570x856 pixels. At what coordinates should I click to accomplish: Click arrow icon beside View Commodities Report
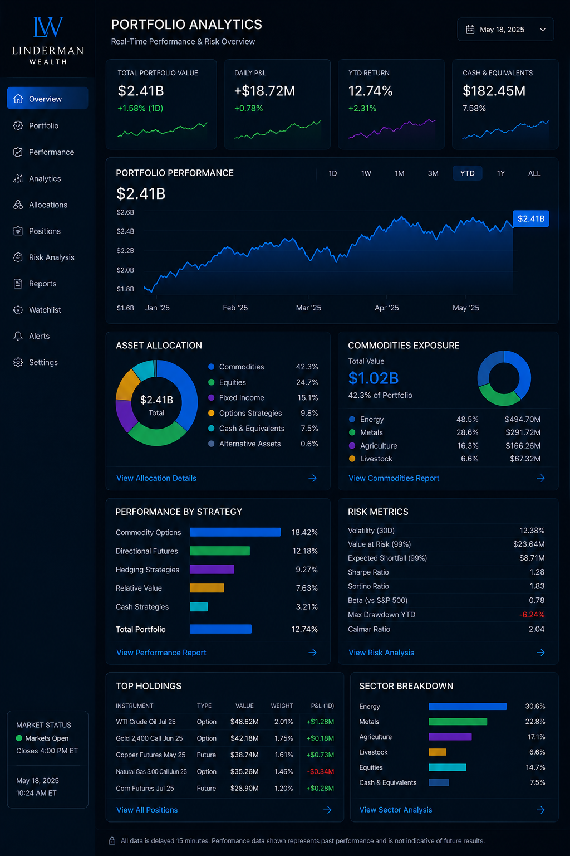point(540,478)
